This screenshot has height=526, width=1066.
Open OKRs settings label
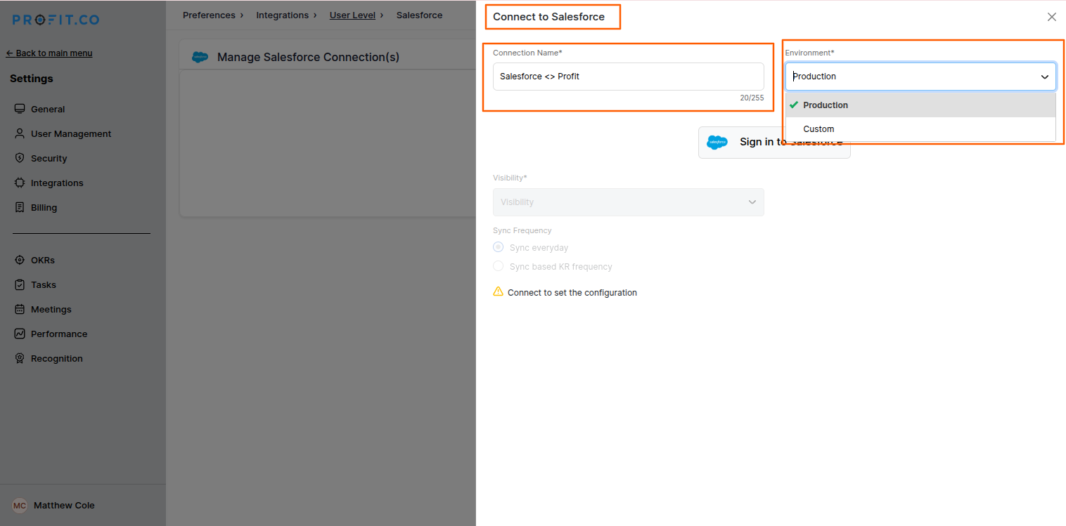point(43,261)
